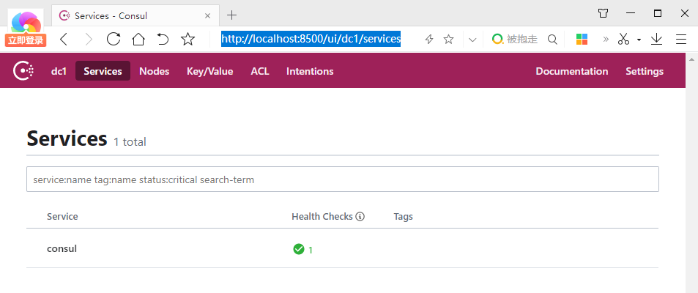
Task: Click the services search filter field
Action: 342,179
